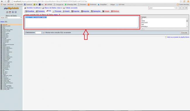Screen dimensions: 190x111
Task: Open players table in sidebar
Action: [4, 46]
